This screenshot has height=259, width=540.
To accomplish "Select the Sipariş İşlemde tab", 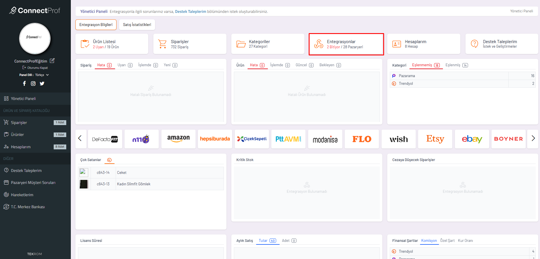I will pyautogui.click(x=148, y=65).
